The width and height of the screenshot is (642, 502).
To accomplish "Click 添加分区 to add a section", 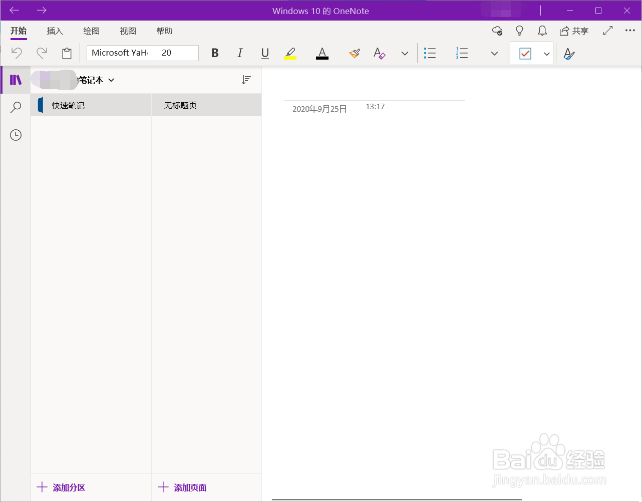I will [x=61, y=487].
